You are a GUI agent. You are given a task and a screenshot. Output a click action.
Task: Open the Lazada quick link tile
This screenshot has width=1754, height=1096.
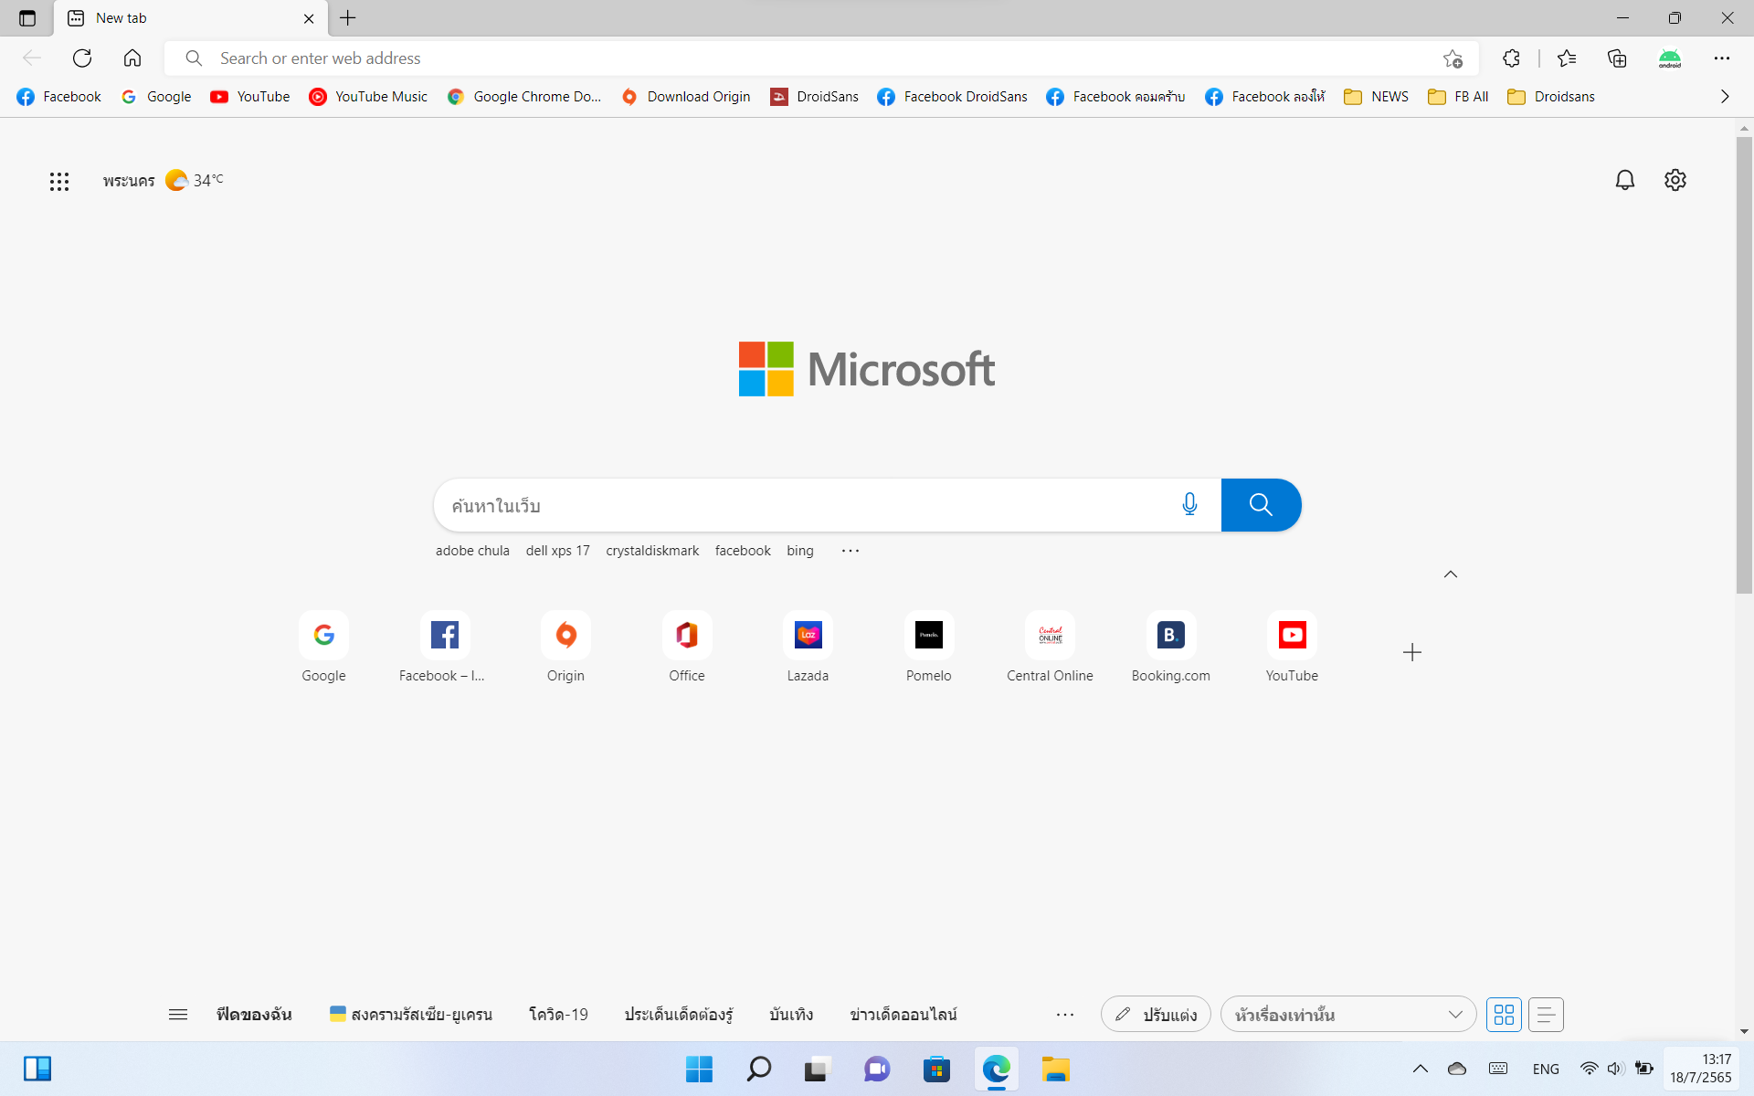tap(808, 647)
